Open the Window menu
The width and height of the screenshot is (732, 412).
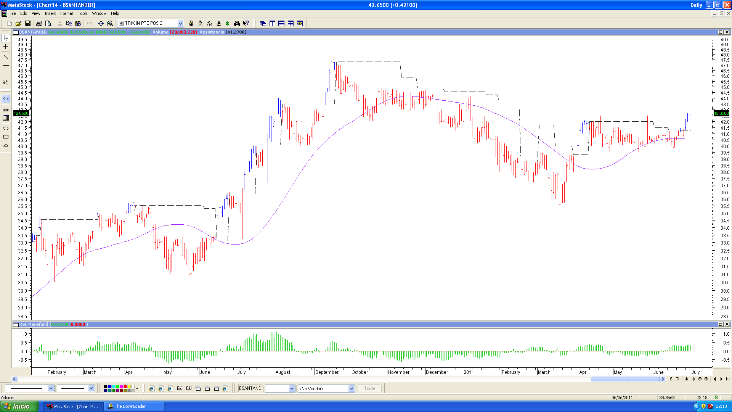(x=99, y=13)
